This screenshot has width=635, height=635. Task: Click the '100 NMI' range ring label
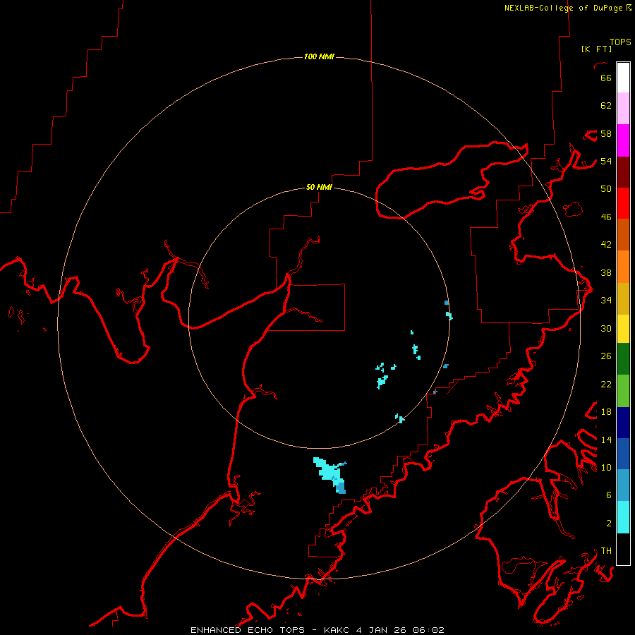319,56
